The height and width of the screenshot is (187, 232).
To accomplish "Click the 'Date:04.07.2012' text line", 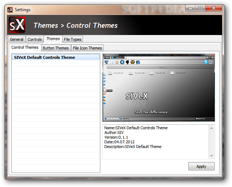I will (x=119, y=142).
